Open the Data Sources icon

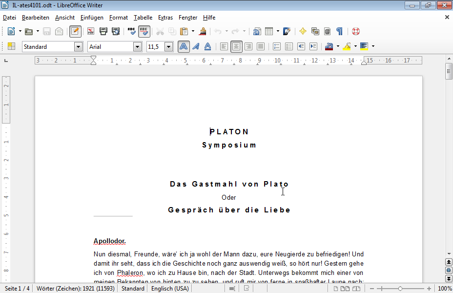327,31
